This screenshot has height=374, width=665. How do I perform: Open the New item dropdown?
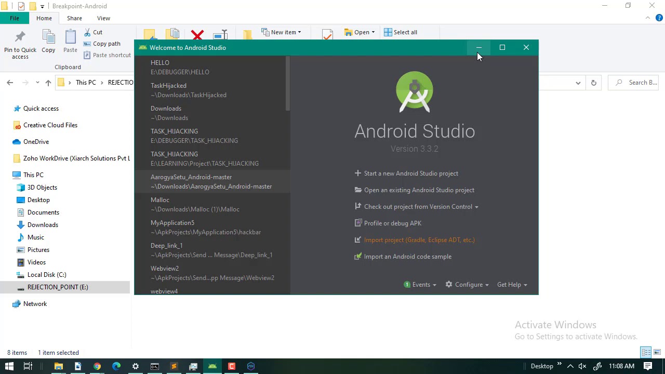[281, 32]
